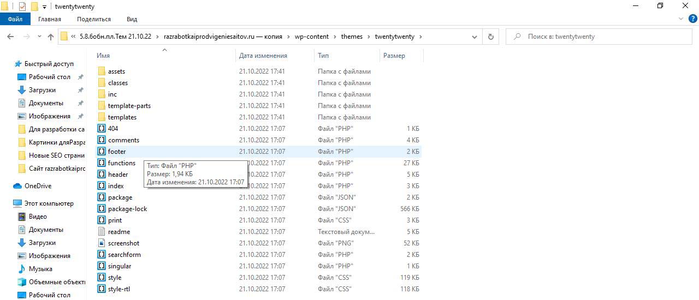Screen dimensions: 699x300
Task: Click the Up one level arrow
Action: point(51,37)
